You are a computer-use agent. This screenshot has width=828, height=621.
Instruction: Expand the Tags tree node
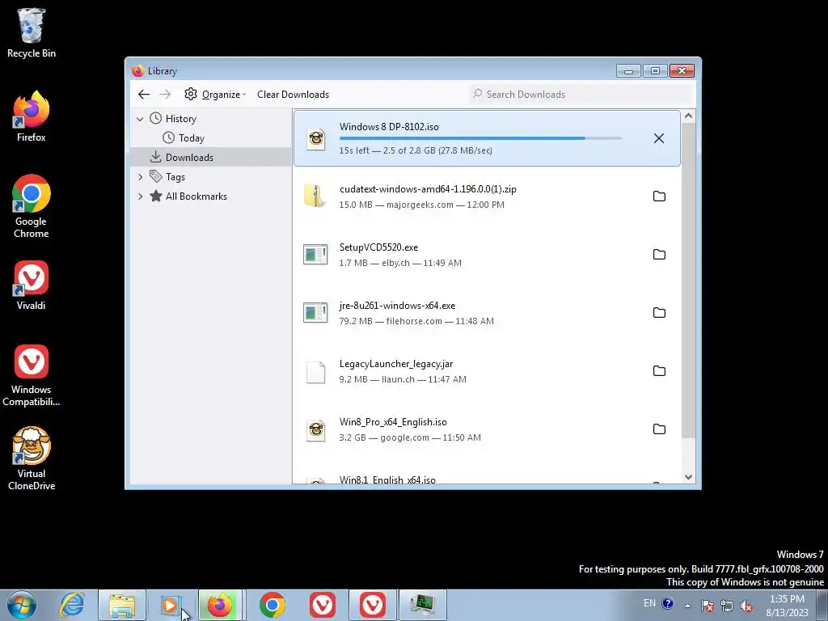[140, 177]
